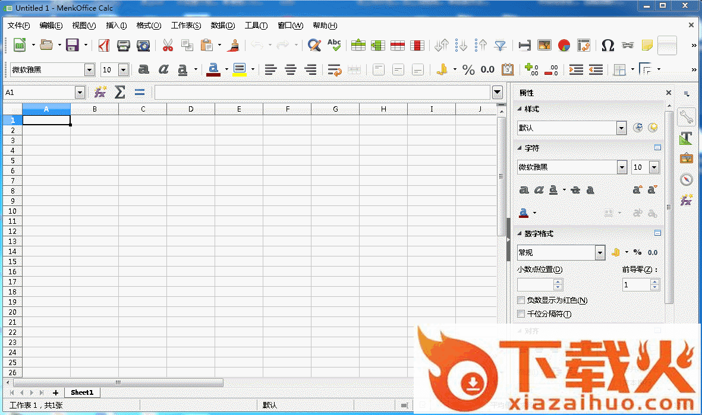Select column D header
The height and width of the screenshot is (415, 702).
(x=191, y=109)
